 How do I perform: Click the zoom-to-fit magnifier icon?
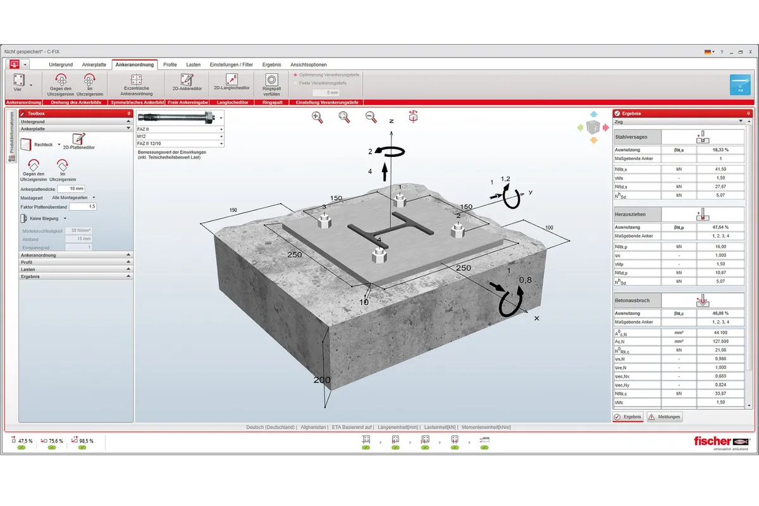[343, 116]
